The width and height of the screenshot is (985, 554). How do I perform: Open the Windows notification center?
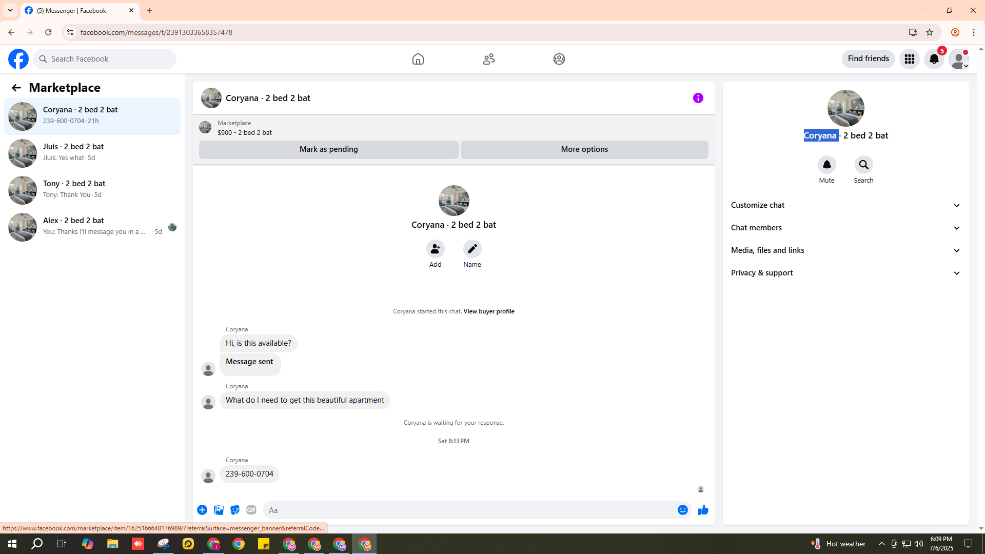pyautogui.click(x=968, y=544)
